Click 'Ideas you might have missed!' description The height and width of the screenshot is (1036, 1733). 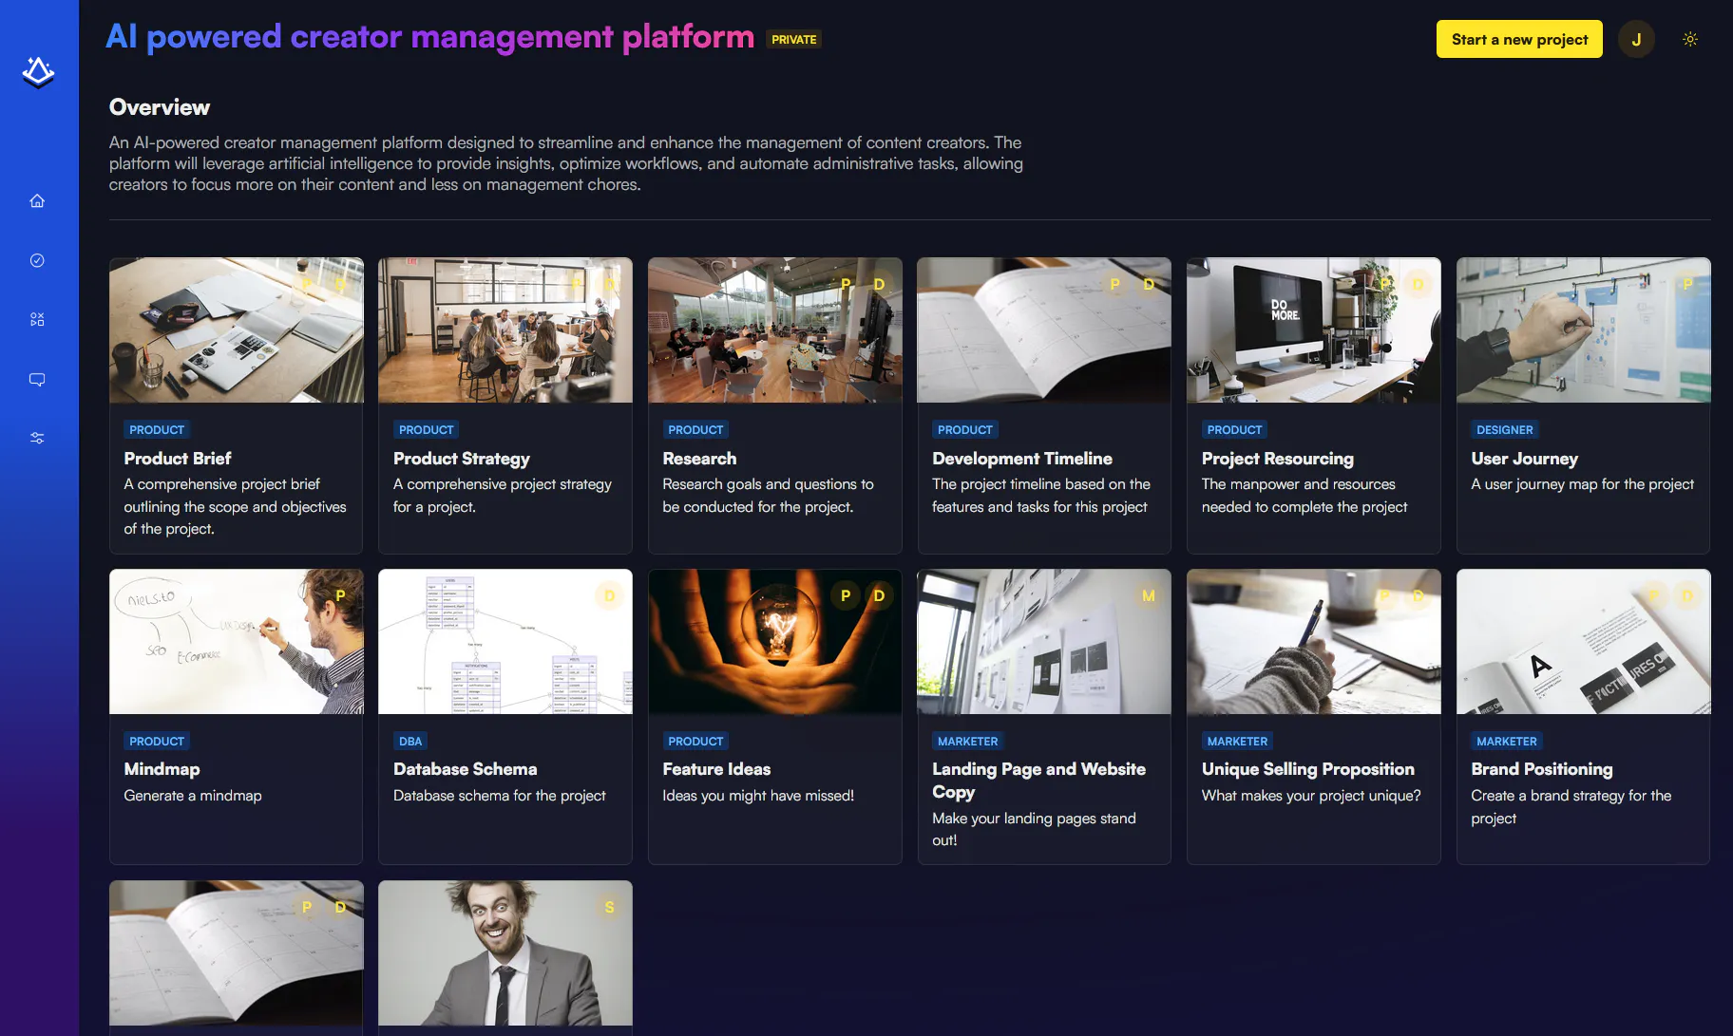pos(758,796)
